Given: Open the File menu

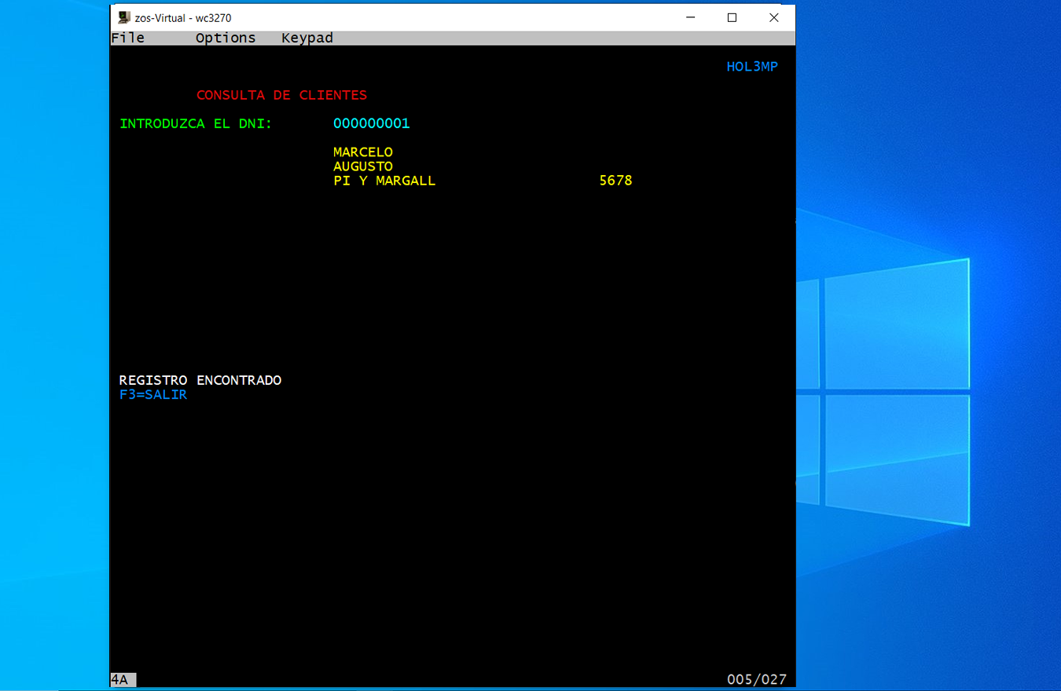Looking at the screenshot, I should click(x=128, y=38).
